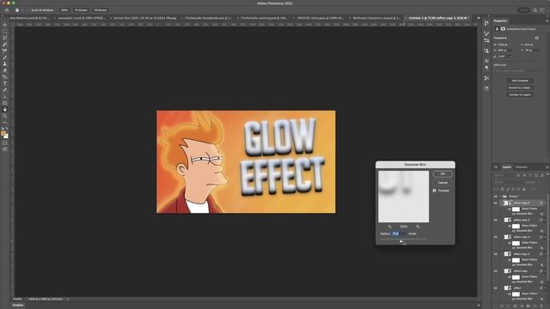Image resolution: width=550 pixels, height=309 pixels.
Task: Click the Radius input field
Action: click(x=399, y=233)
